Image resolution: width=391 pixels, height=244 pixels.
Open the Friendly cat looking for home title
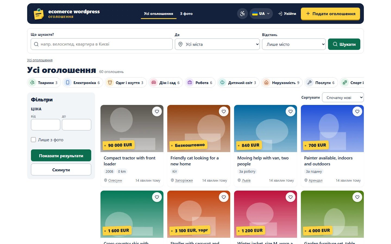pos(194,161)
